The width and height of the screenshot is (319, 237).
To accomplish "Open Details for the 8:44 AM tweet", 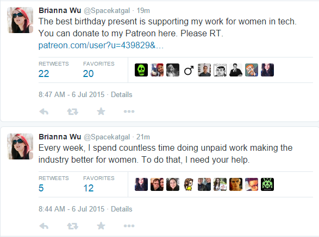I will [x=121, y=209].
